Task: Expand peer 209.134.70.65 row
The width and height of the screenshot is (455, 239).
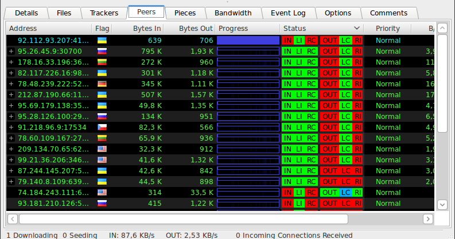Action: pos(11,149)
